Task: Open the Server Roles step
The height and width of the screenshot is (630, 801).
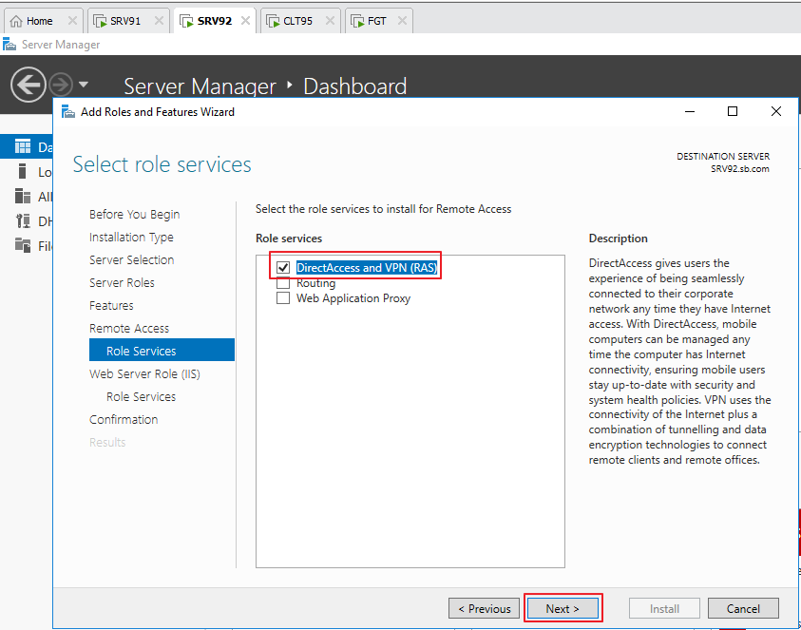Action: click(x=122, y=282)
